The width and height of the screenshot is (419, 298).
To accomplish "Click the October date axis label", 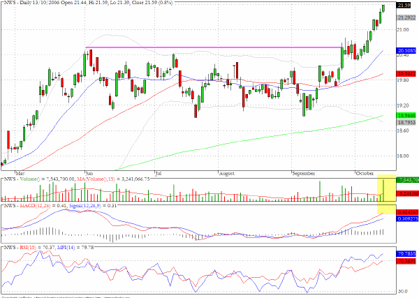I will [365, 173].
